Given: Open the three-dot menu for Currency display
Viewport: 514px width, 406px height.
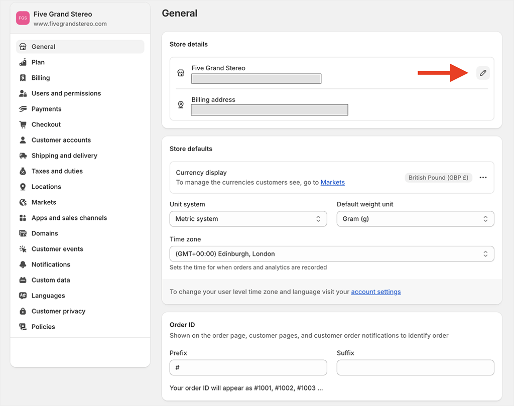Looking at the screenshot, I should (x=483, y=178).
